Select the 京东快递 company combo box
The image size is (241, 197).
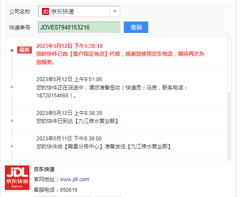click(79, 11)
